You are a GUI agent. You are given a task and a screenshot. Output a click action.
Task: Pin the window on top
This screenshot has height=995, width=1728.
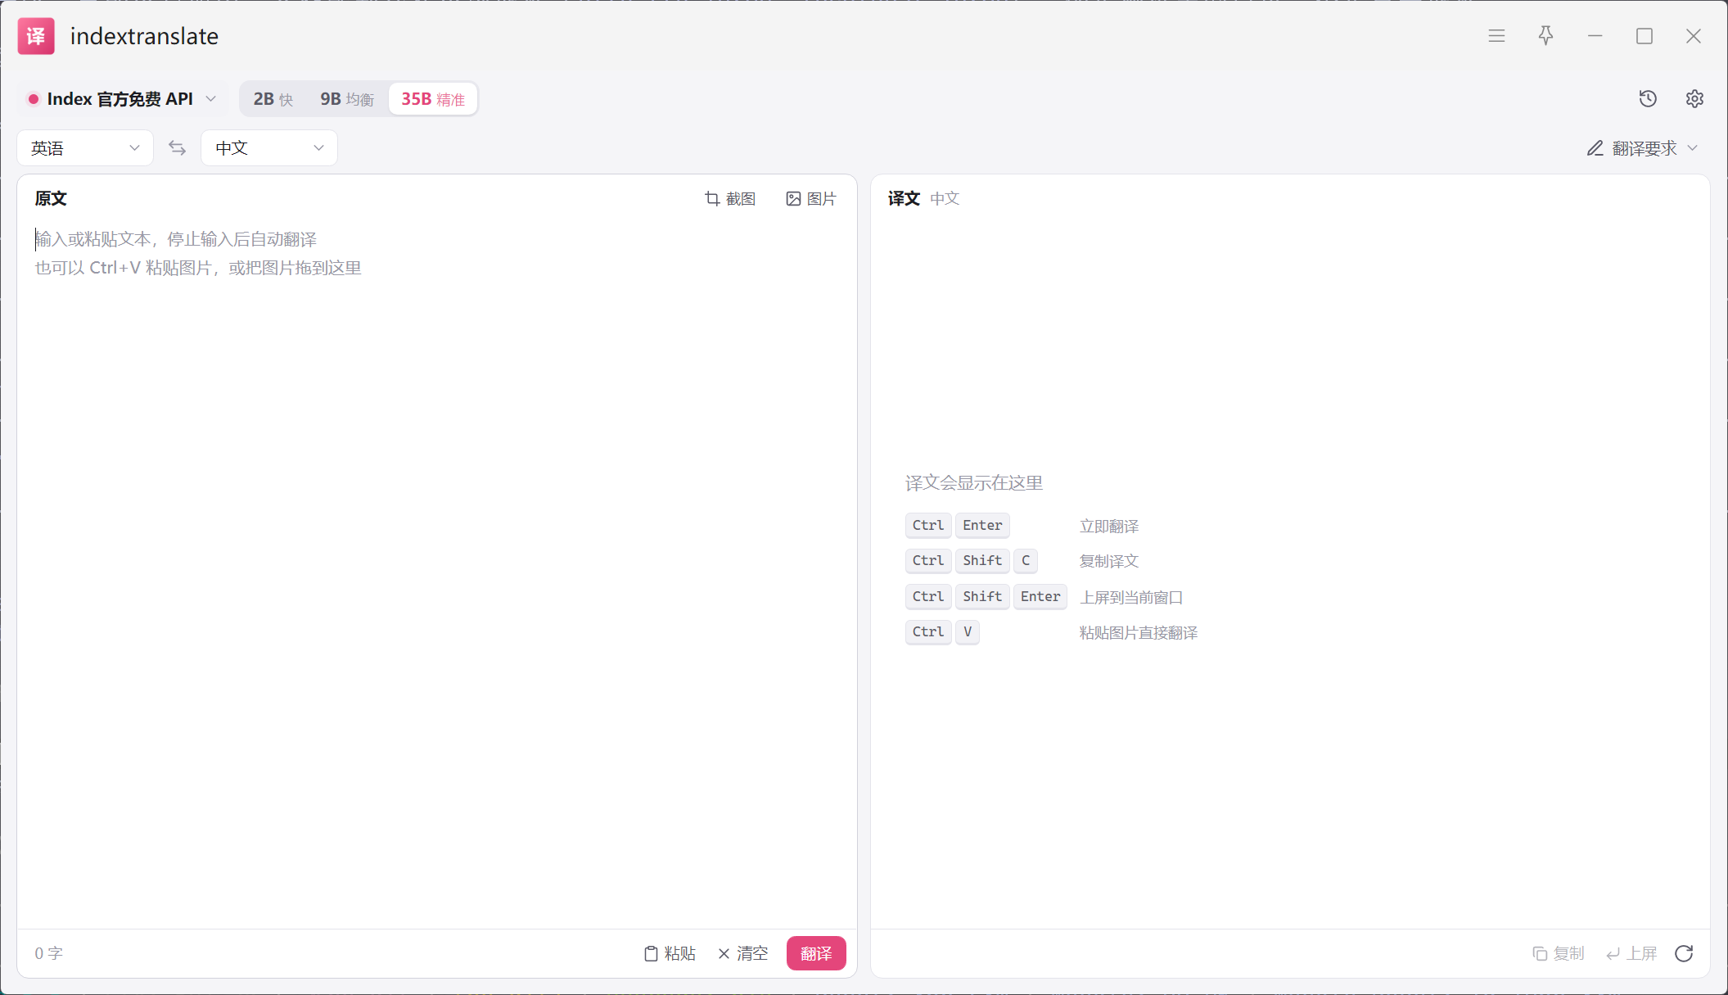tap(1545, 36)
